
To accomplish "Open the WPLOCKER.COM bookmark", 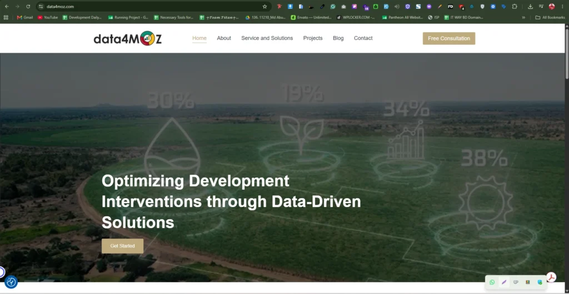I will tap(356, 17).
